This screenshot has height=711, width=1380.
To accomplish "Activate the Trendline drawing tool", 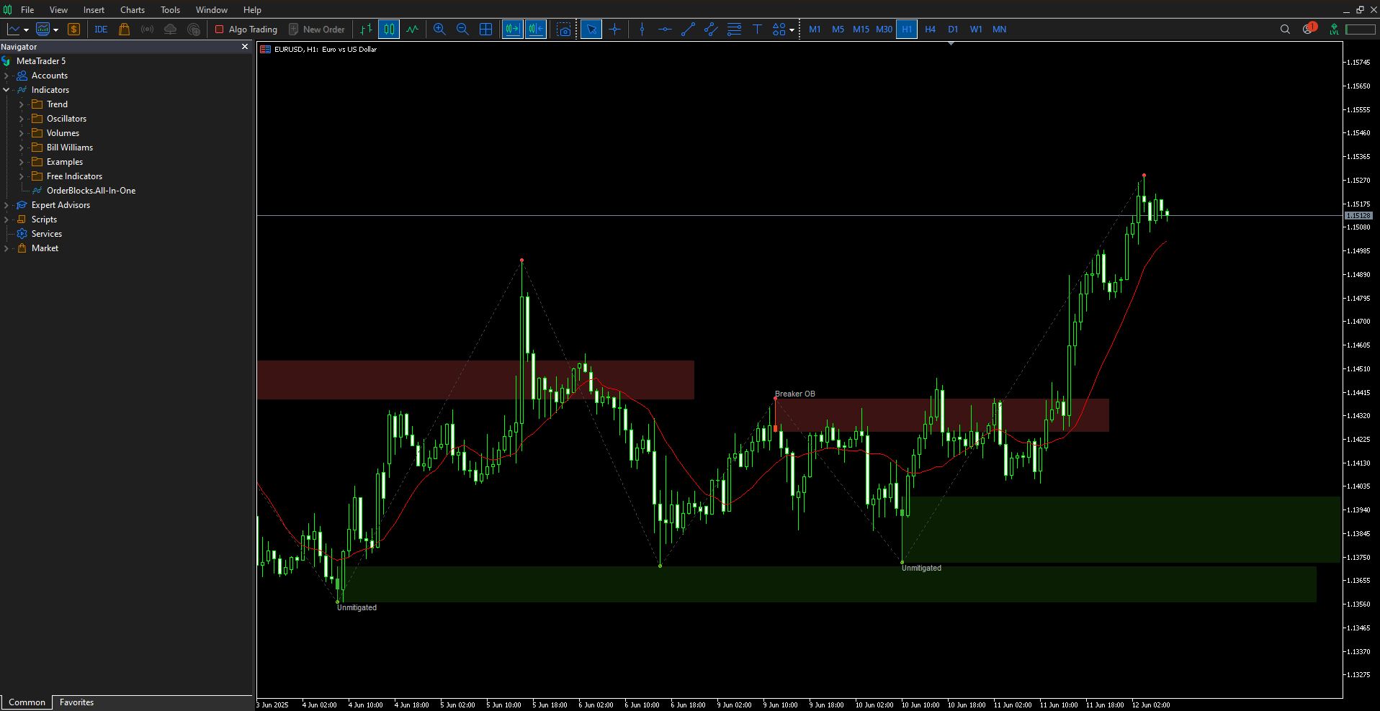I will coord(688,29).
